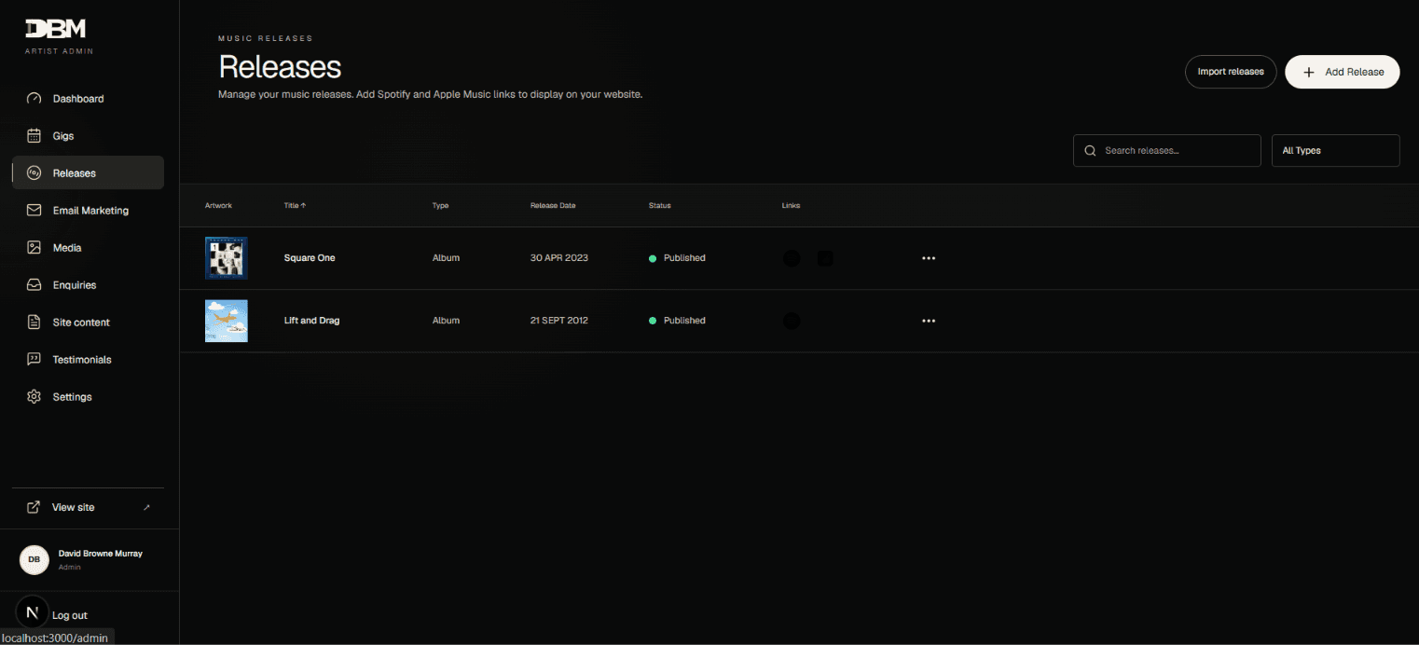The width and height of the screenshot is (1419, 645).
Task: Click the Lift and Drag artwork thumbnail
Action: coord(227,321)
